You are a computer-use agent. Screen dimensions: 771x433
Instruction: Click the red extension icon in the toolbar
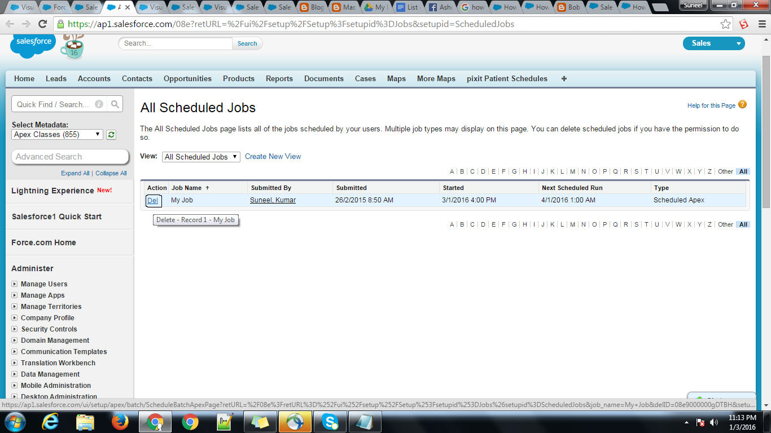pos(744,24)
